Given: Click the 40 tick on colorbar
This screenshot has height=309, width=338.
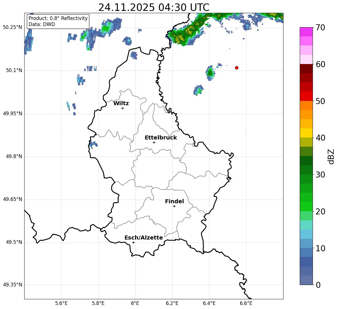Looking at the screenshot, I should click(320, 138).
